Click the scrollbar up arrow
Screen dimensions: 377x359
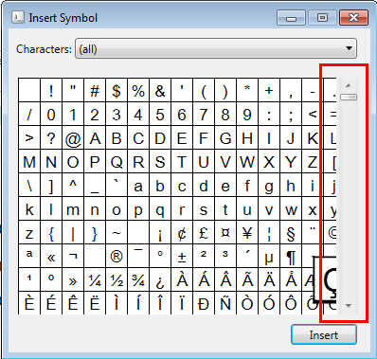[x=349, y=85]
